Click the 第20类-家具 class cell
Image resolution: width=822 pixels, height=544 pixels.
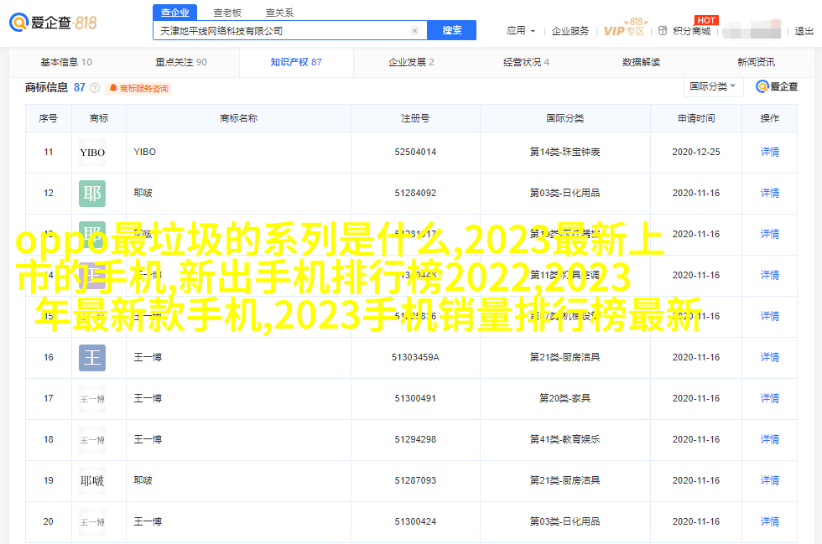(565, 398)
